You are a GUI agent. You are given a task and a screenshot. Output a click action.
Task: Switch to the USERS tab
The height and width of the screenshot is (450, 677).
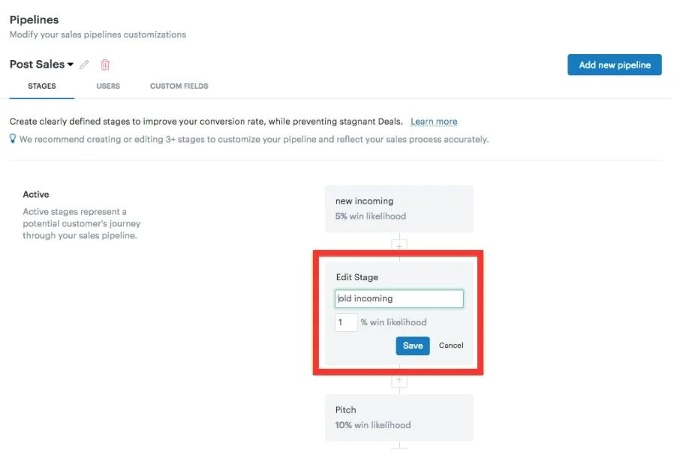tap(107, 86)
